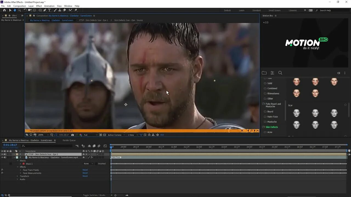Screen dimensions: 351x197
Task: Collapse the Masks property group
Action: [x=18, y=161]
